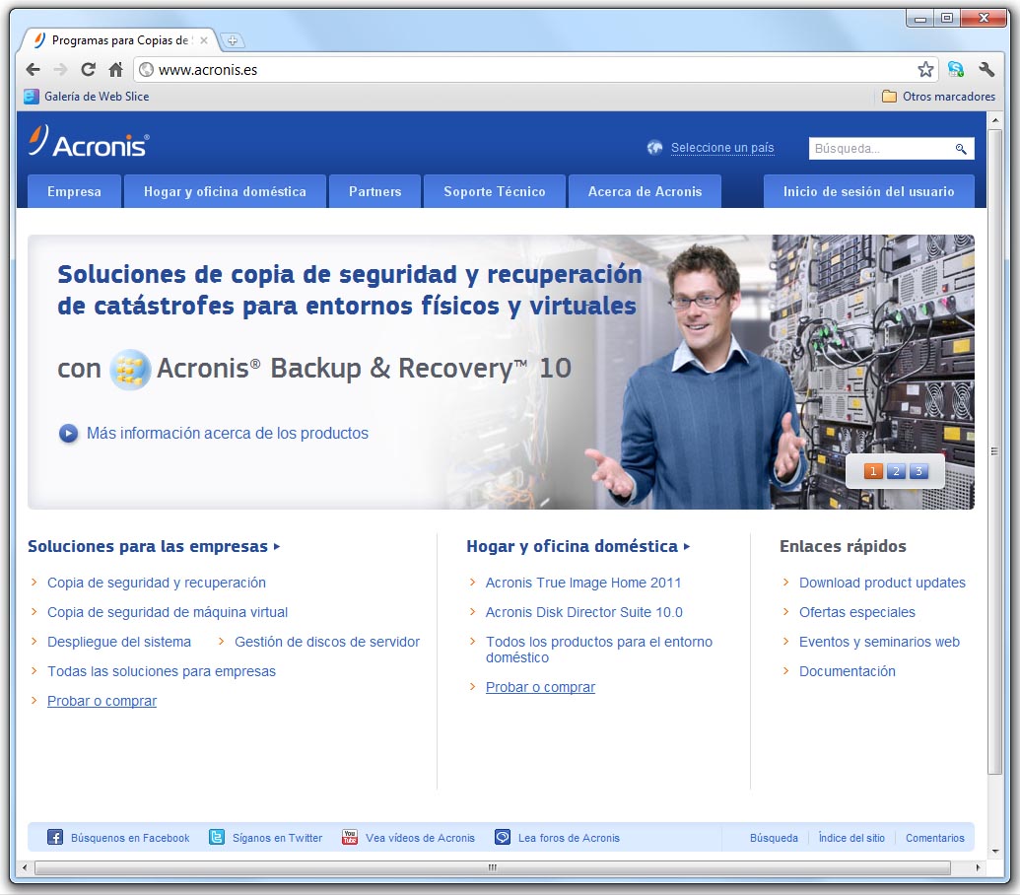Image resolution: width=1020 pixels, height=895 pixels.
Task: Click the magnifier search icon
Action: [960, 149]
